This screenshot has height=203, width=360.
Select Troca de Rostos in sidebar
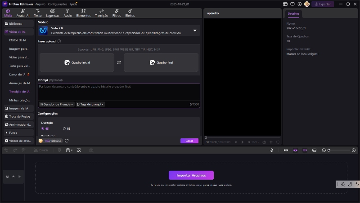click(x=18, y=116)
